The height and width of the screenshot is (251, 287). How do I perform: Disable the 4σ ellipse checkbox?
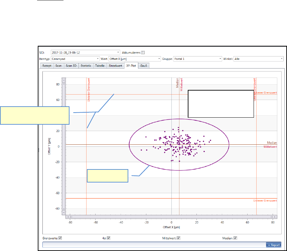click(x=109, y=238)
